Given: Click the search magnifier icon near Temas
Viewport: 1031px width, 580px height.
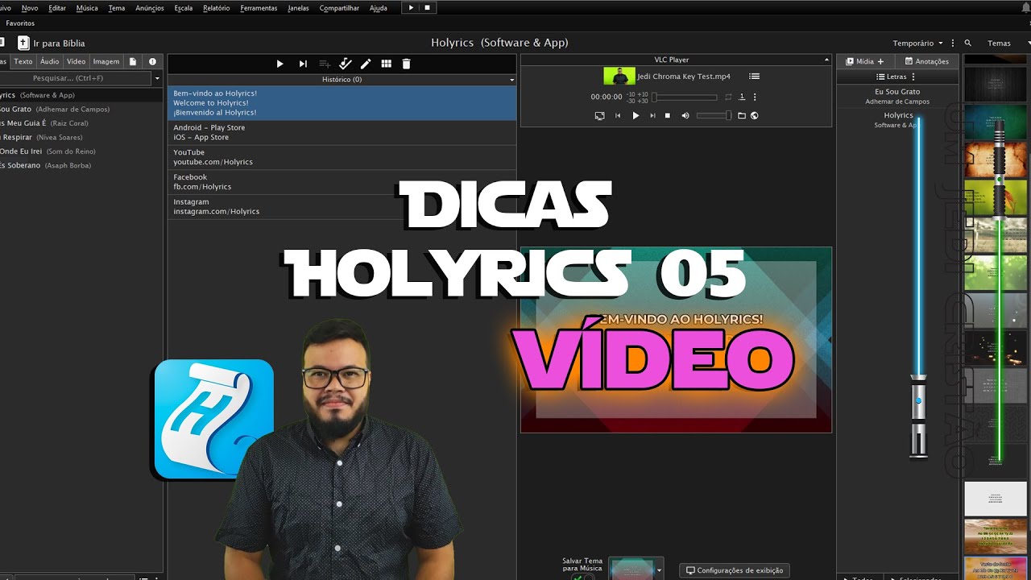Looking at the screenshot, I should 968,43.
